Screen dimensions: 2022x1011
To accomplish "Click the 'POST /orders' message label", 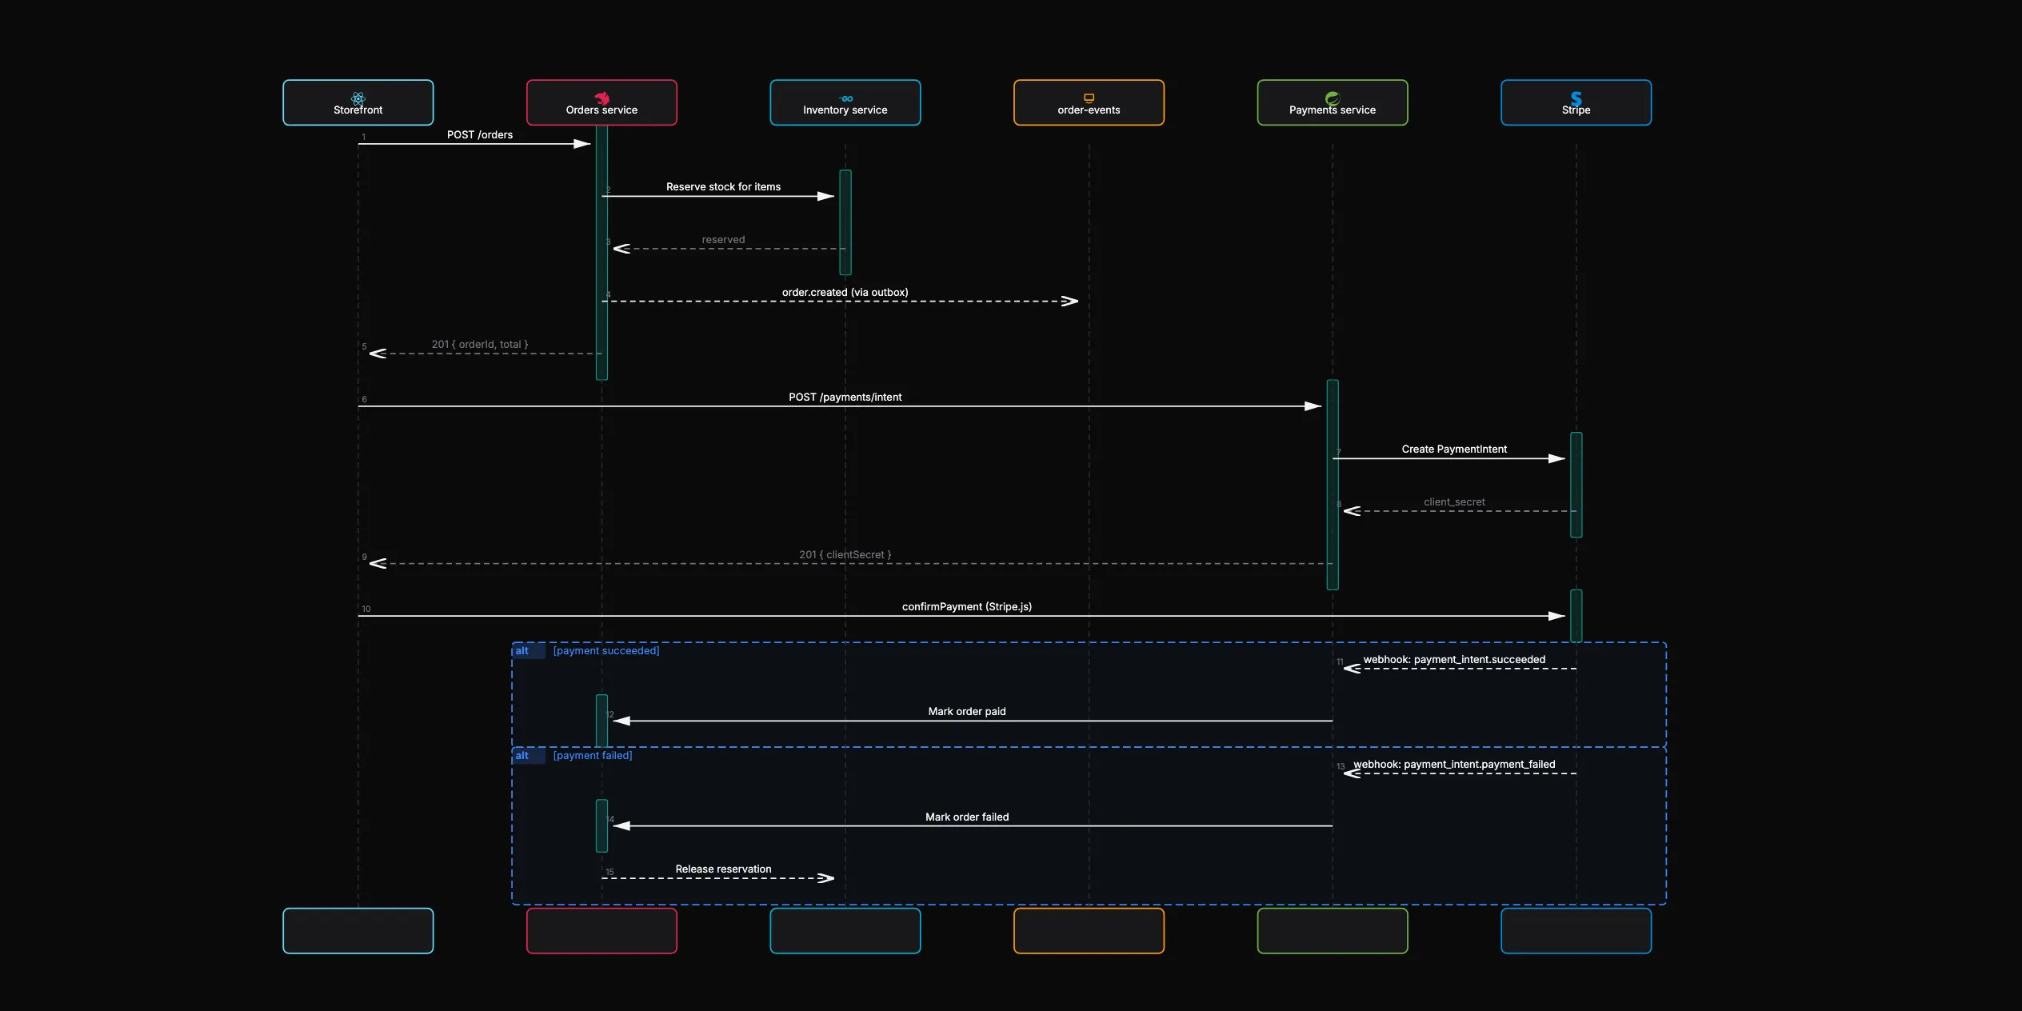I will click(x=480, y=134).
